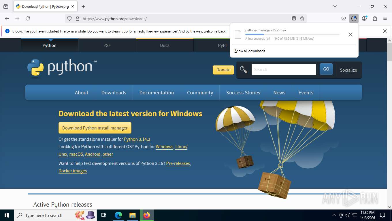Open the Save to Pocket icon
Viewport: 392px width, 221px height.
coord(344,18)
